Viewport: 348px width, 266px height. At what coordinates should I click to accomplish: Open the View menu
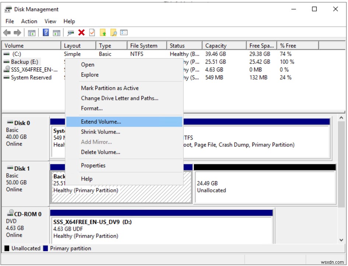point(50,21)
